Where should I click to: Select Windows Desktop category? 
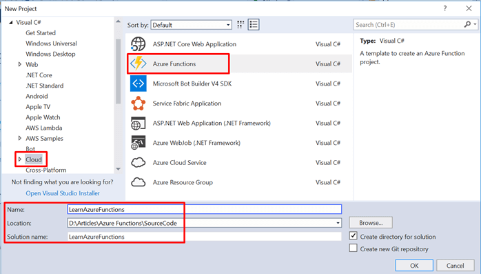[50, 54]
